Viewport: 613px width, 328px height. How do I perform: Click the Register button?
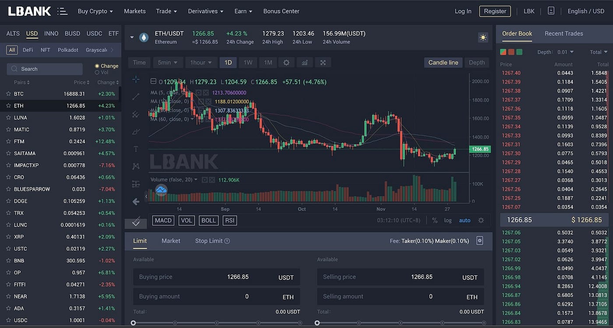pos(495,11)
